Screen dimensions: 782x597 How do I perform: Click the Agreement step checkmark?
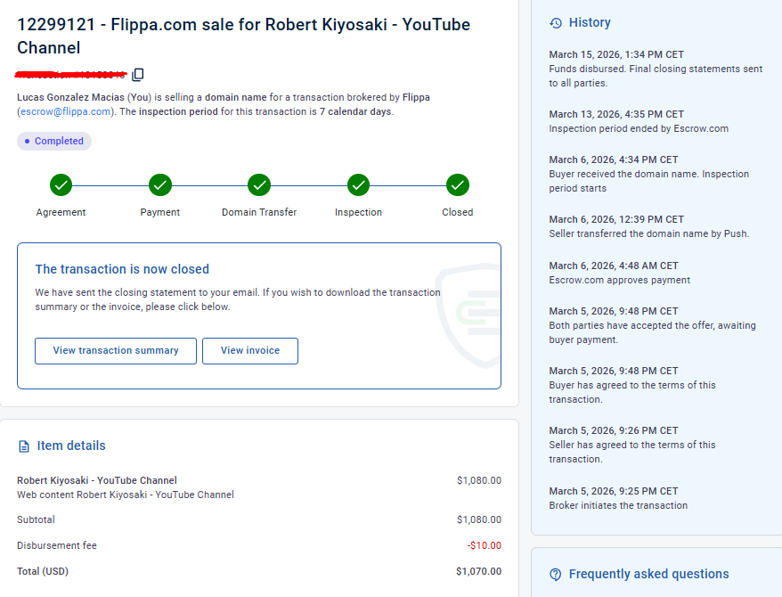click(x=61, y=185)
